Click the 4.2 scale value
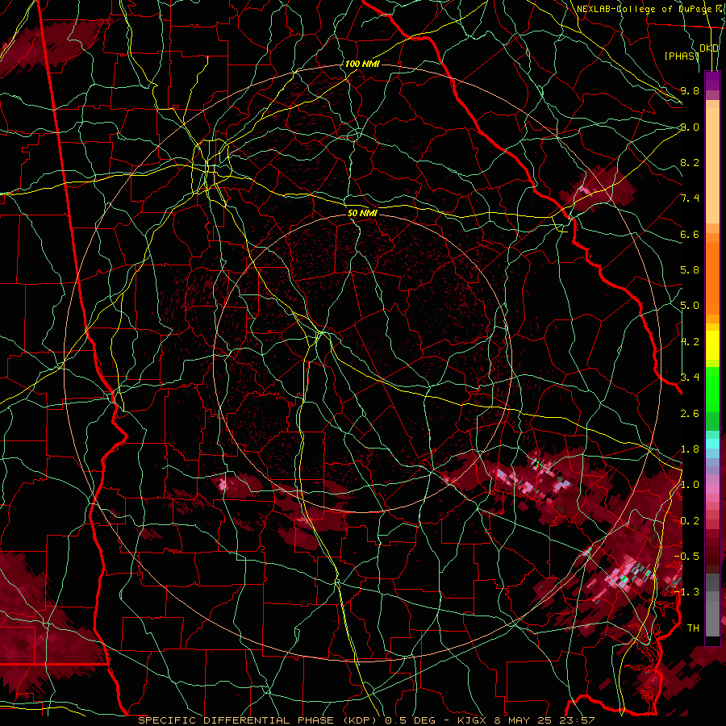726x726 pixels. 690,342
